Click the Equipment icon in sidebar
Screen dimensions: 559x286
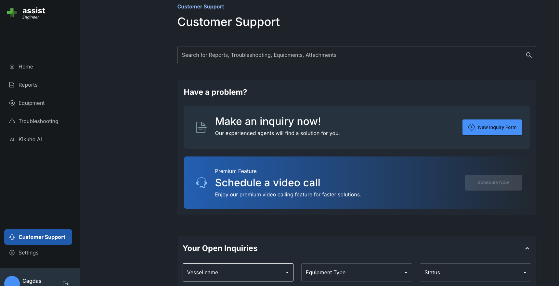[x=12, y=103]
